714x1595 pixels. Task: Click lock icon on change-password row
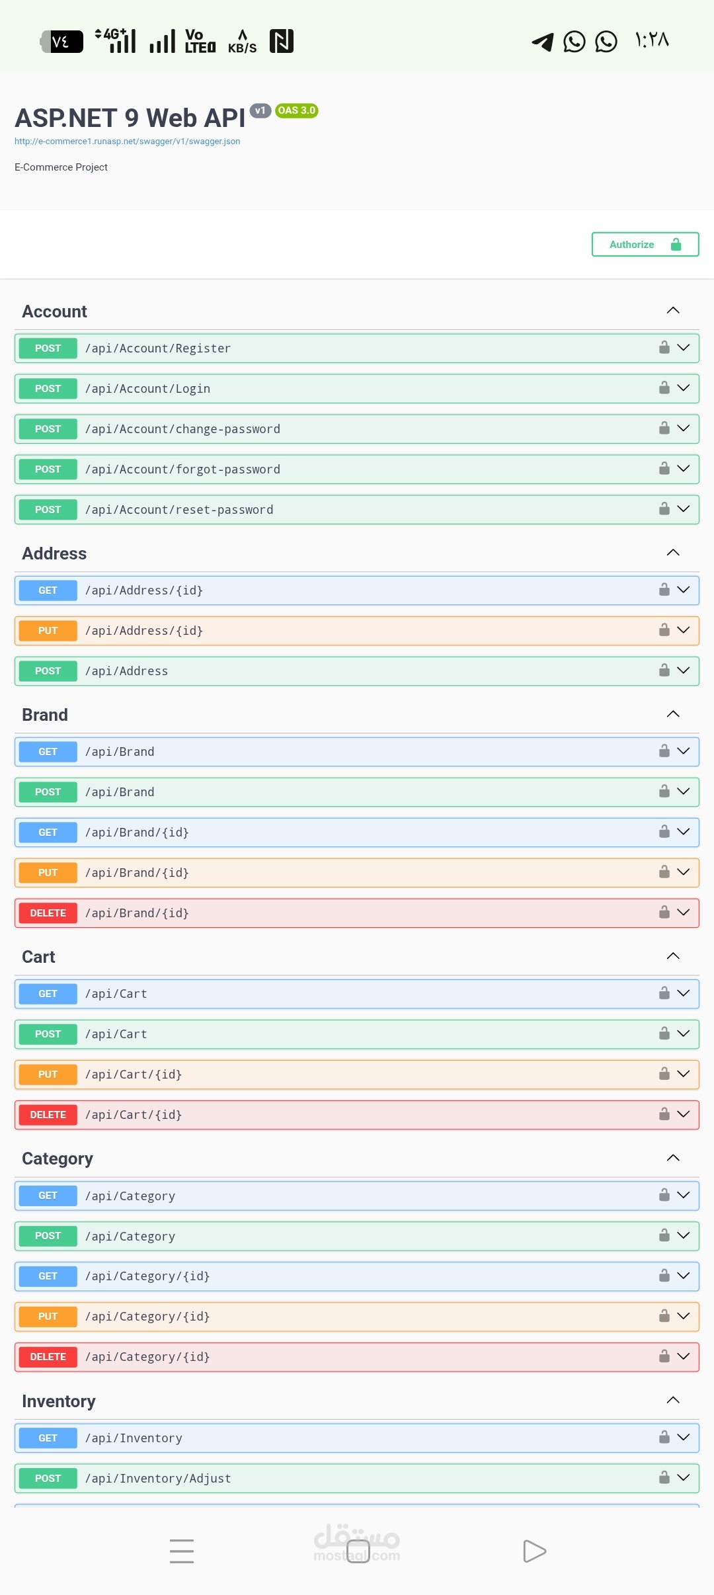[x=664, y=428]
